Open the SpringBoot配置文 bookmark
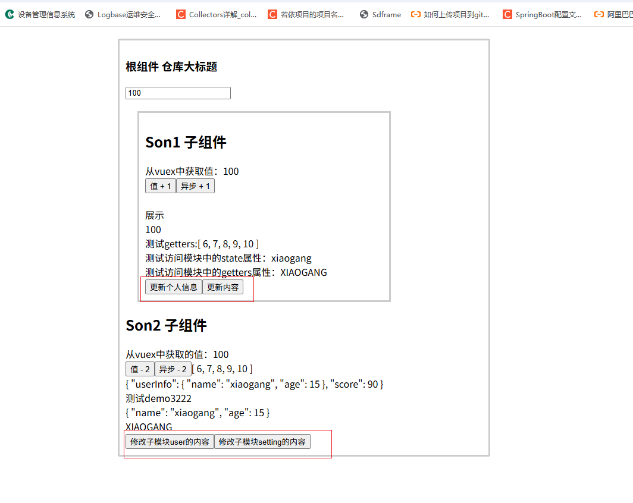This screenshot has height=503, width=633. coord(542,14)
